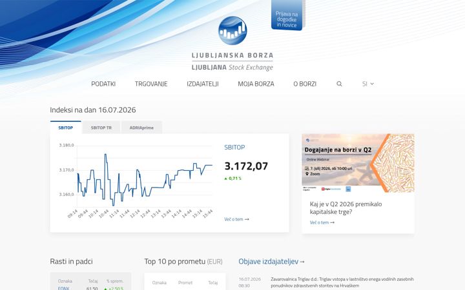This screenshot has height=290, width=465.
Task: Click the % sprem. column header
Action: pyautogui.click(x=115, y=281)
